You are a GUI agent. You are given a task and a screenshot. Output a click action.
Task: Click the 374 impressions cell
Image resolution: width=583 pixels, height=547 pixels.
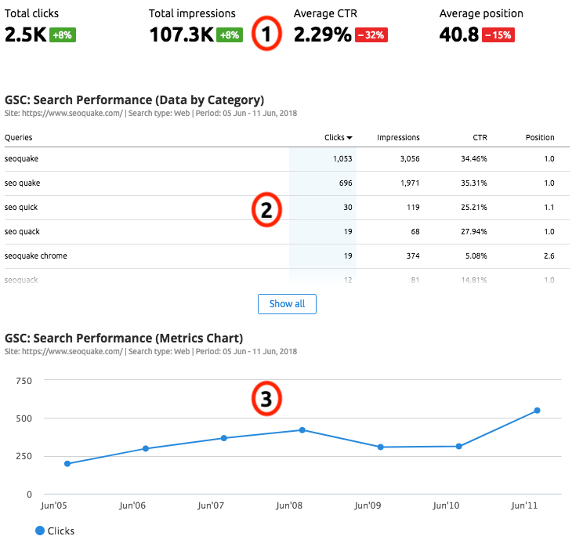(x=413, y=255)
